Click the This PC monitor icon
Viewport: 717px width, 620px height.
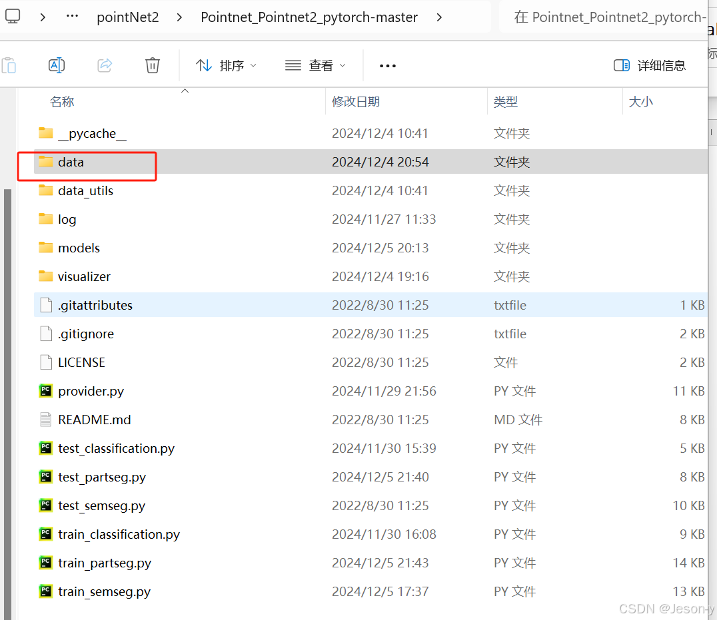(x=13, y=17)
